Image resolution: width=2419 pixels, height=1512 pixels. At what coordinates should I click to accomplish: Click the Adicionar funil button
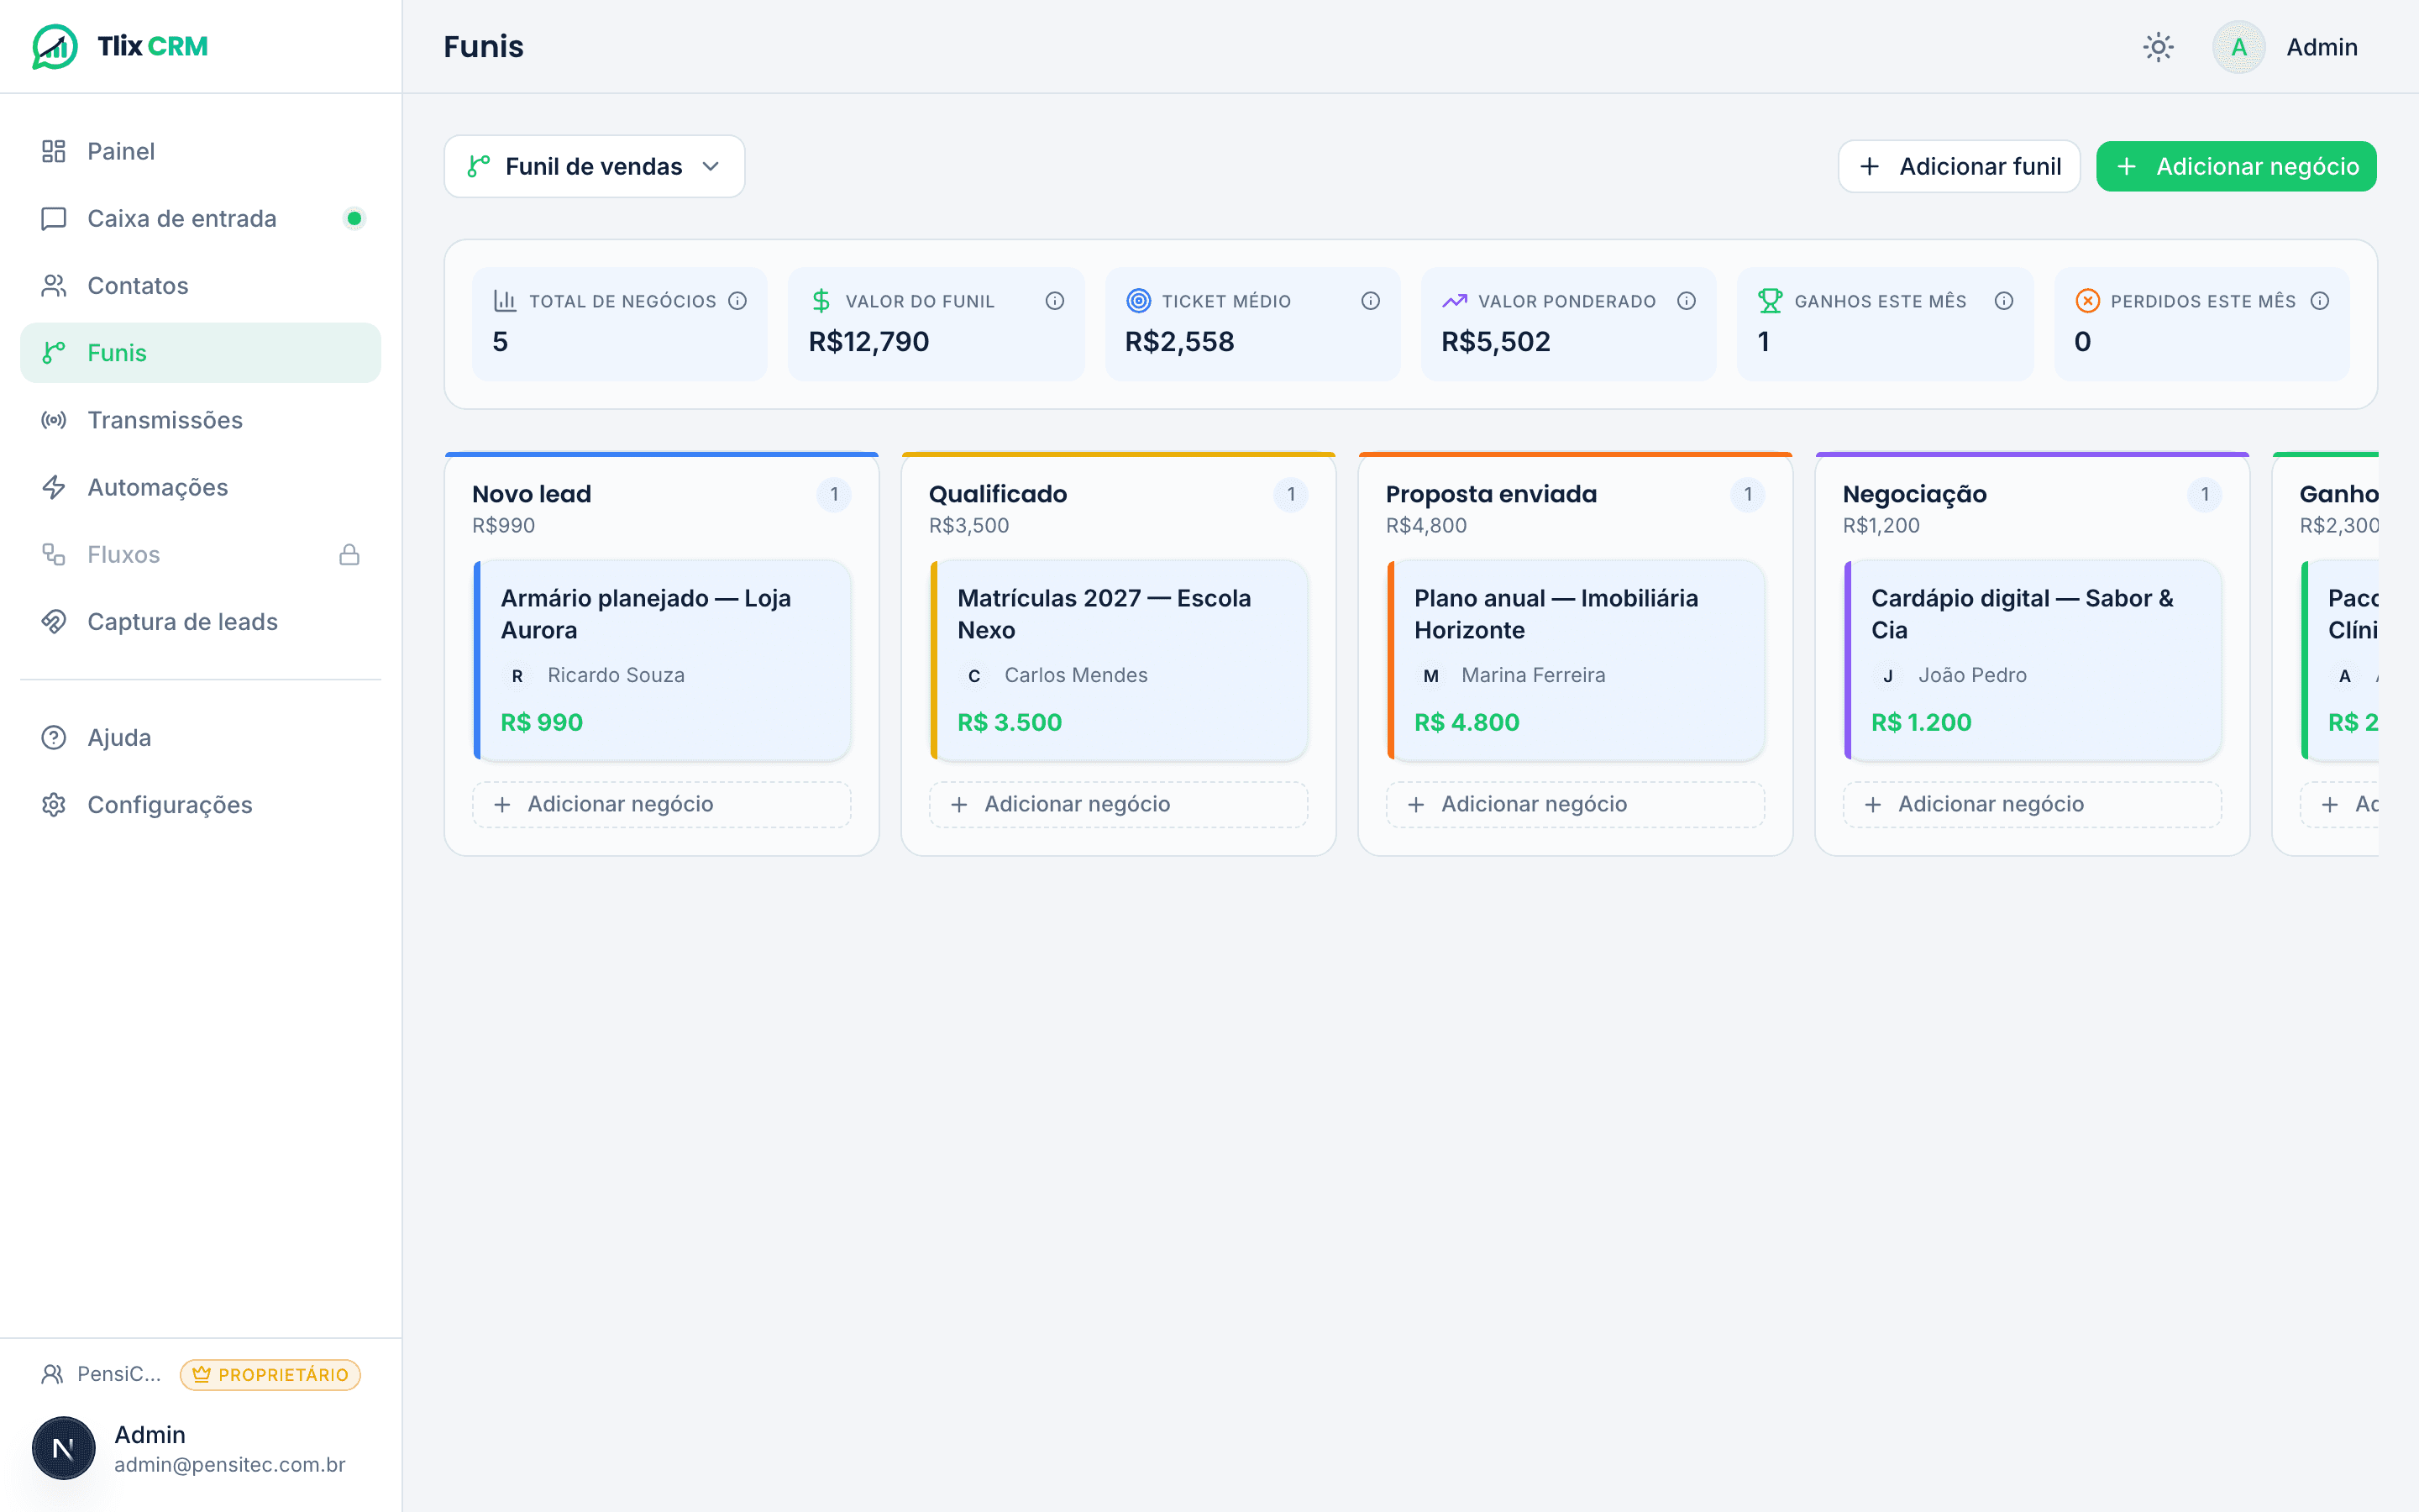1958,166
